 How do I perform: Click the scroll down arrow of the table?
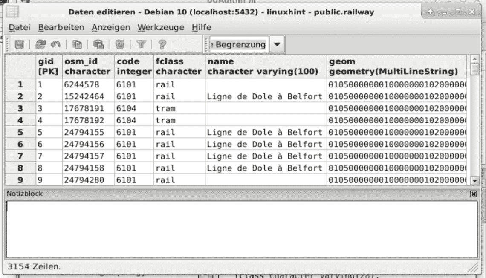pos(474,181)
